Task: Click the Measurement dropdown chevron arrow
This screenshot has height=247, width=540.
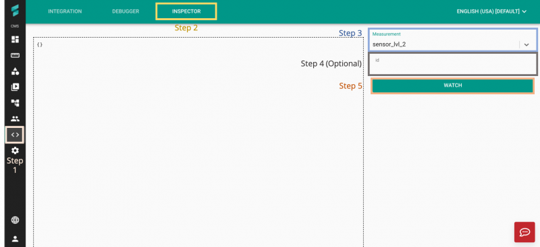Action: (526, 44)
